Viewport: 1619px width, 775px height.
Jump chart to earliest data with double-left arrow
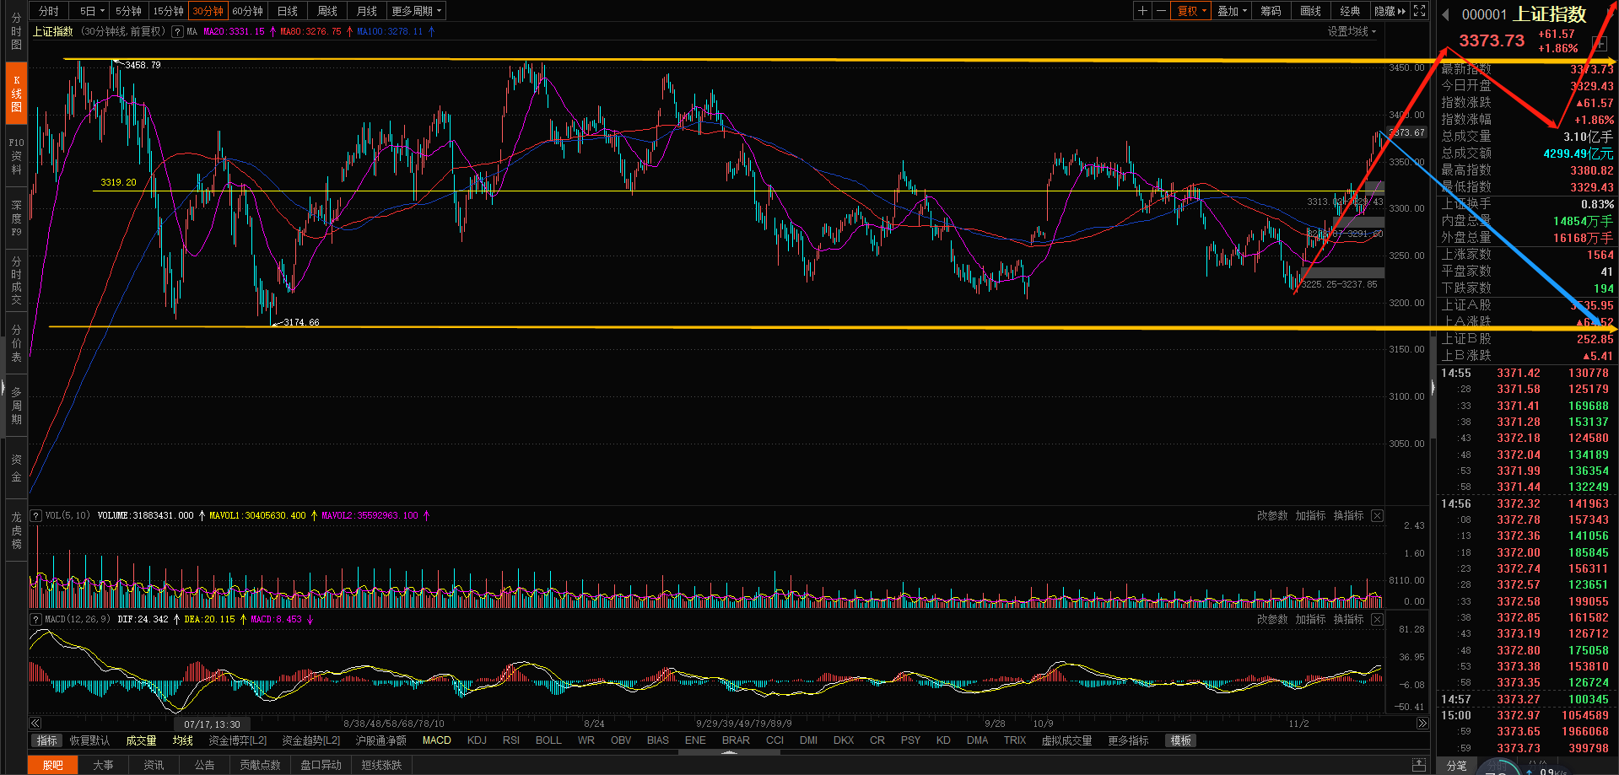click(x=35, y=724)
